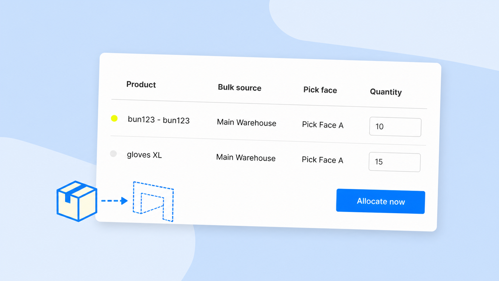
Task: Click the Bulk source column header
Action: pos(239,88)
